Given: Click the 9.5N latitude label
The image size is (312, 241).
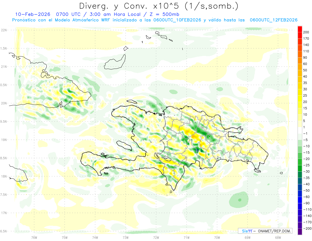Looking at the screenshot, I should 4,121.
